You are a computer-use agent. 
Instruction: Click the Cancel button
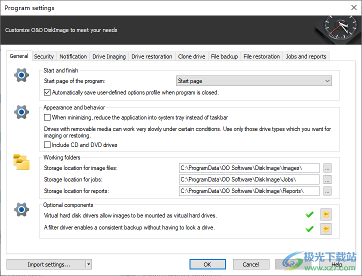[x=250, y=264]
